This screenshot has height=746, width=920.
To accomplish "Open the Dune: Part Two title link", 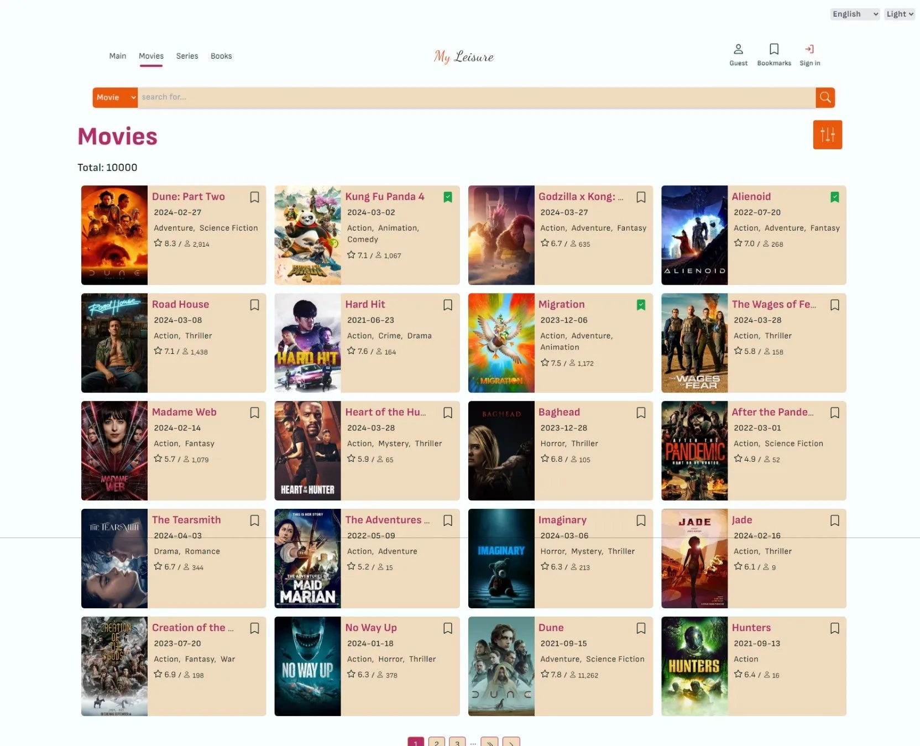I will click(189, 196).
